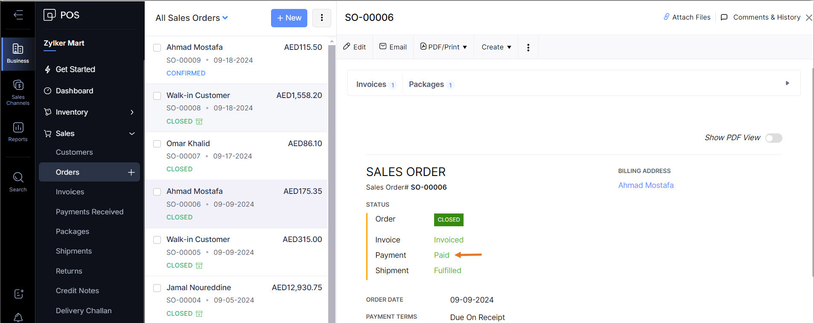Screen dimensions: 814x323
Task: Collapse the sidebar with the back-arrow icon
Action: (x=18, y=15)
